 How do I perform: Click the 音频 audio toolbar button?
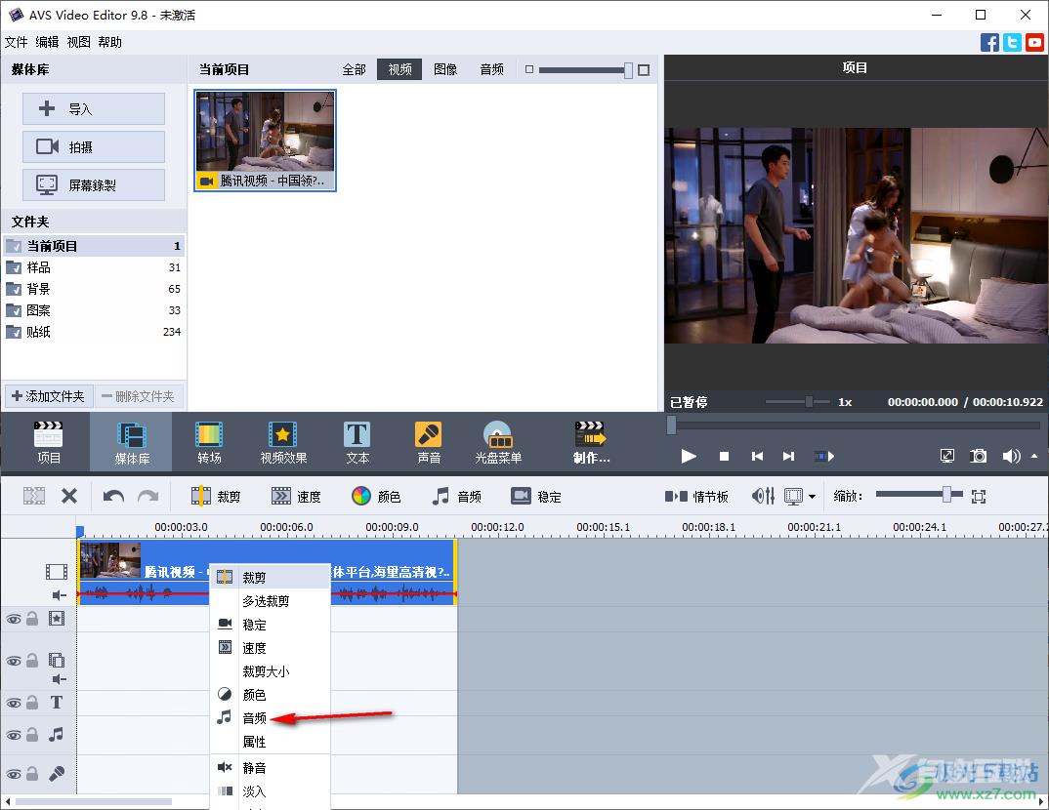tap(456, 496)
